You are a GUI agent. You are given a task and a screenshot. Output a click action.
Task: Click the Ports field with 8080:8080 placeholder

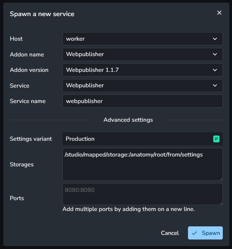142,194
